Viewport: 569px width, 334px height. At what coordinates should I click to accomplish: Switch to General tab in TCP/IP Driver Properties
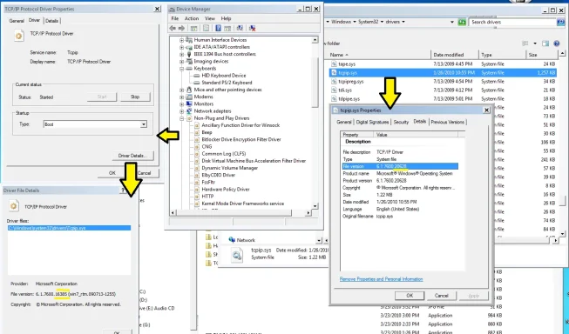[17, 21]
